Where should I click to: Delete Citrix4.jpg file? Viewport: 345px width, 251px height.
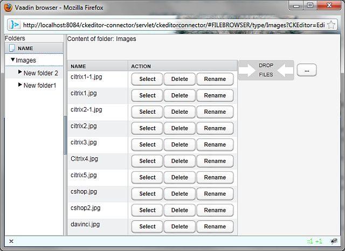click(x=180, y=161)
